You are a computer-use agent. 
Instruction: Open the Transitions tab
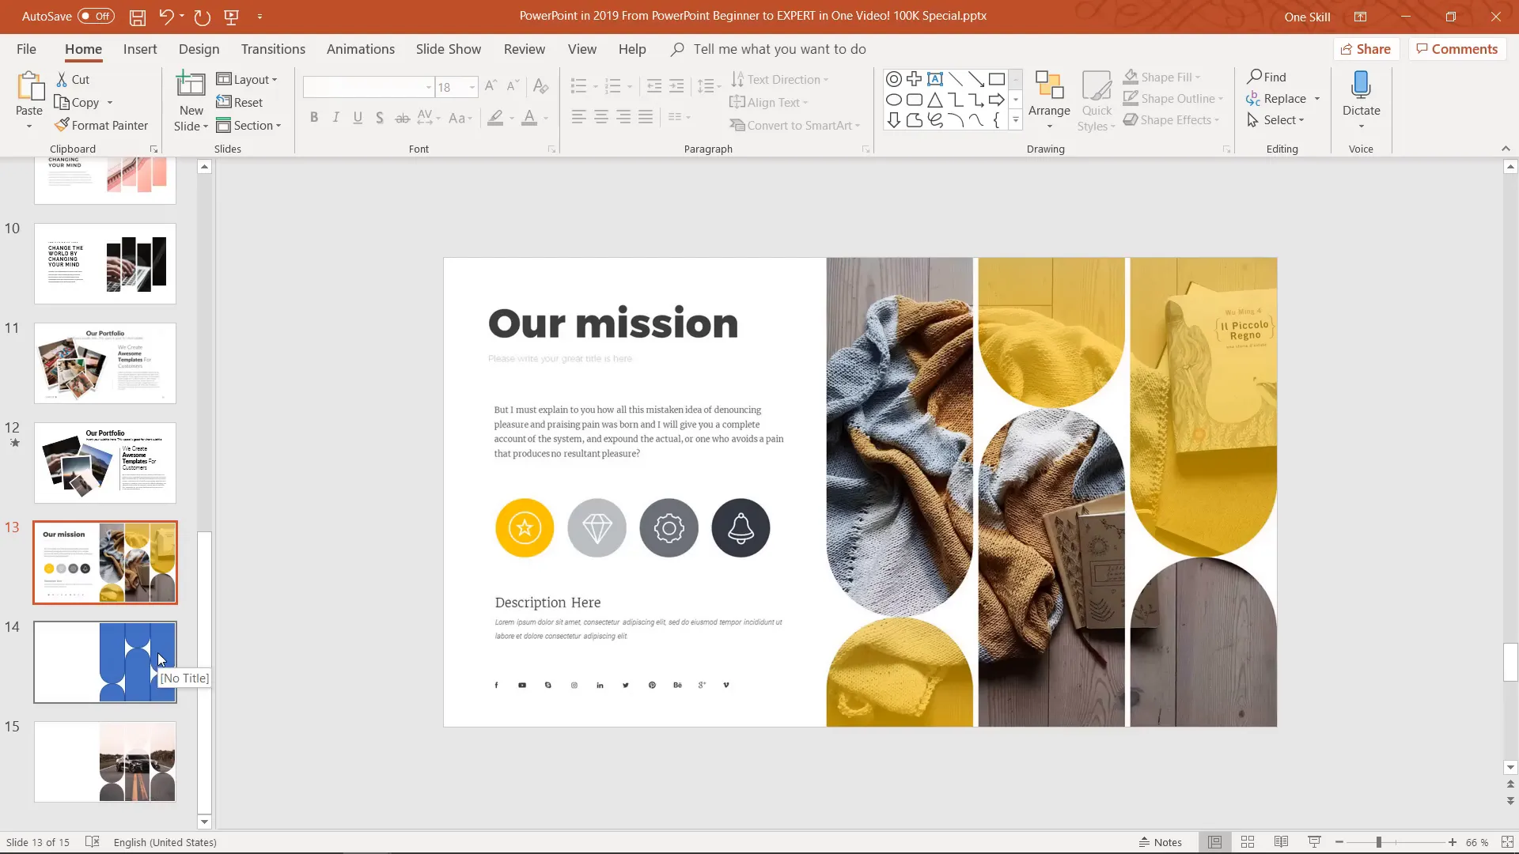click(273, 49)
